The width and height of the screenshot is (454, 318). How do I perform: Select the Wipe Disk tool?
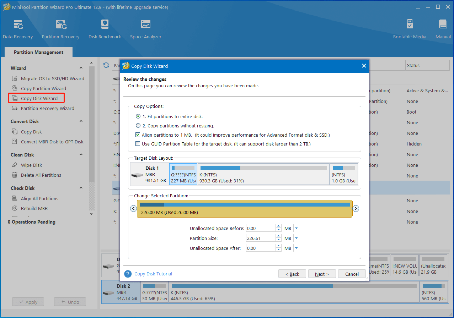pyautogui.click(x=32, y=165)
